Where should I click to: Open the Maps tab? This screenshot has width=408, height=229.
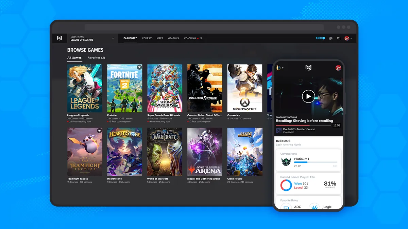pos(160,38)
